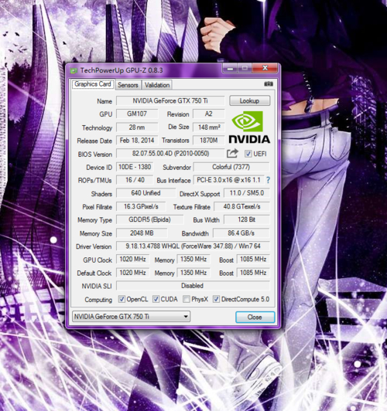Toggle the UEFI checkbox
387x411 pixels.
point(248,154)
